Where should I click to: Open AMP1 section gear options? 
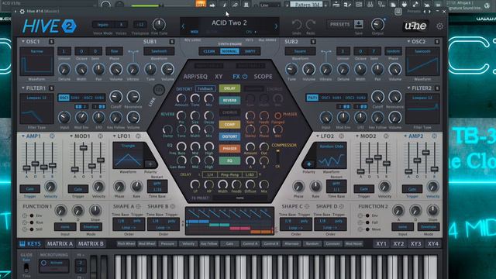coord(52,136)
